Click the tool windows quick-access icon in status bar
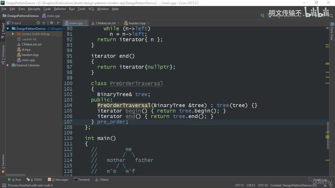 coord(4,185)
